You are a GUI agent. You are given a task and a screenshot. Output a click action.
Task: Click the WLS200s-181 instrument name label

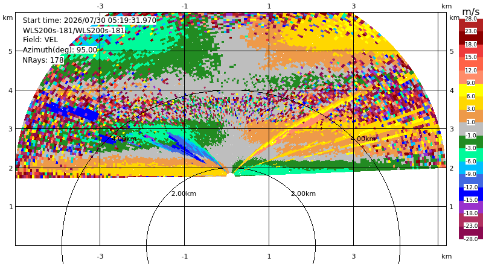point(74,31)
